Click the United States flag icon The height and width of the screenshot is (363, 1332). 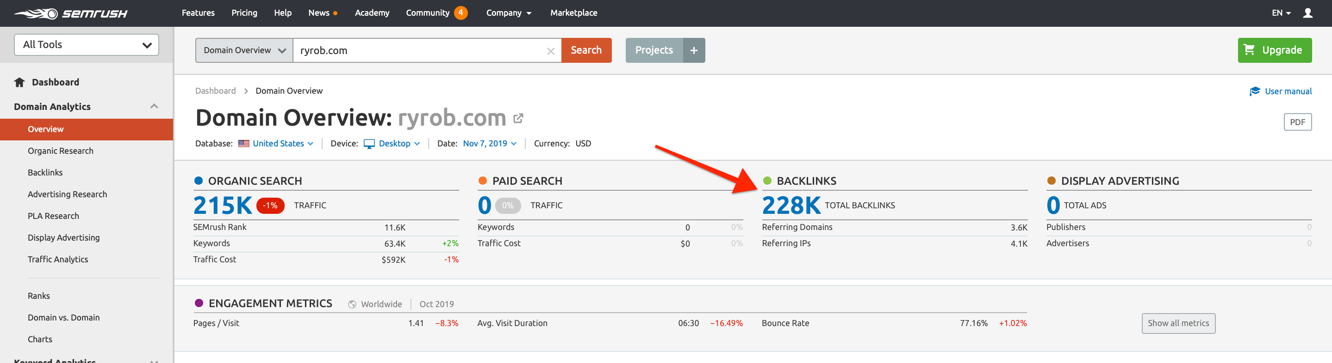click(244, 143)
